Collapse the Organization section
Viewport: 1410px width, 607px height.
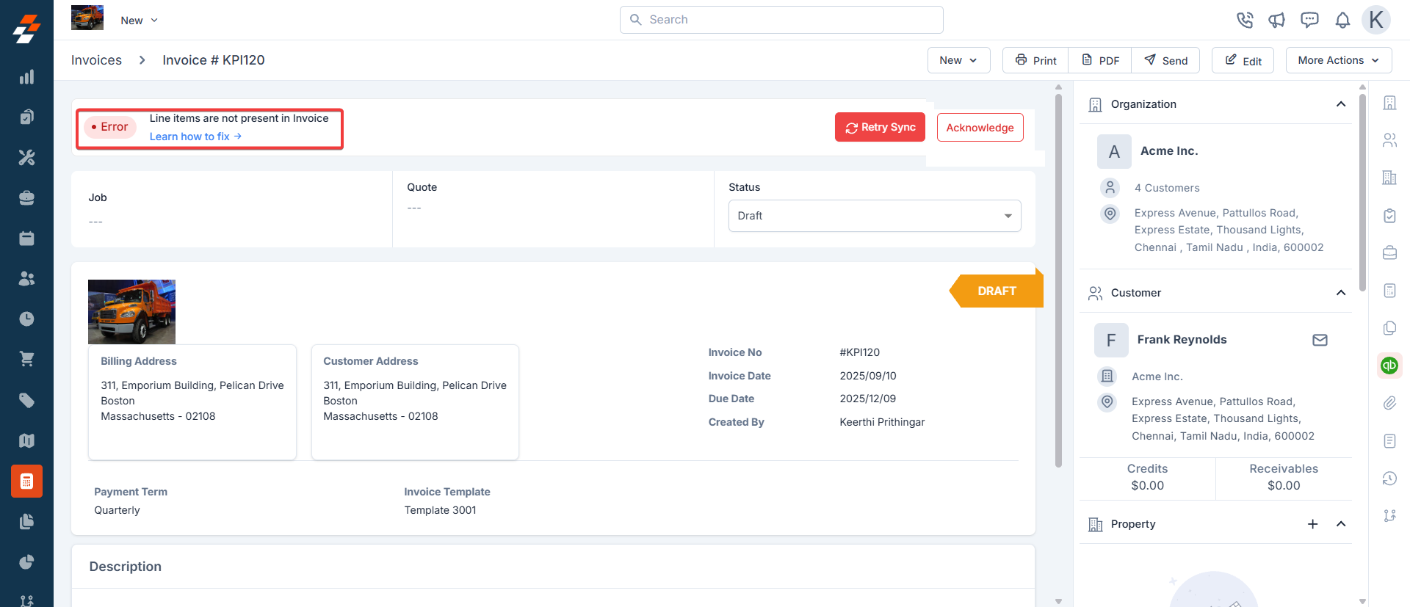point(1340,104)
